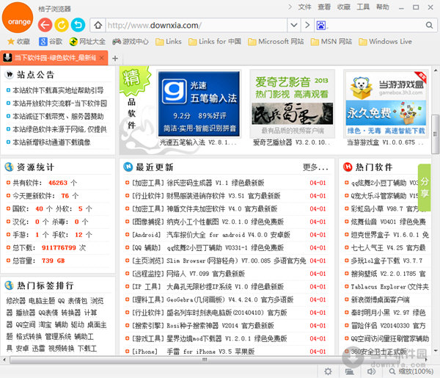This screenshot has width=440, height=378.
Task: Click 911776799 total downloads value
Action: tap(59, 247)
